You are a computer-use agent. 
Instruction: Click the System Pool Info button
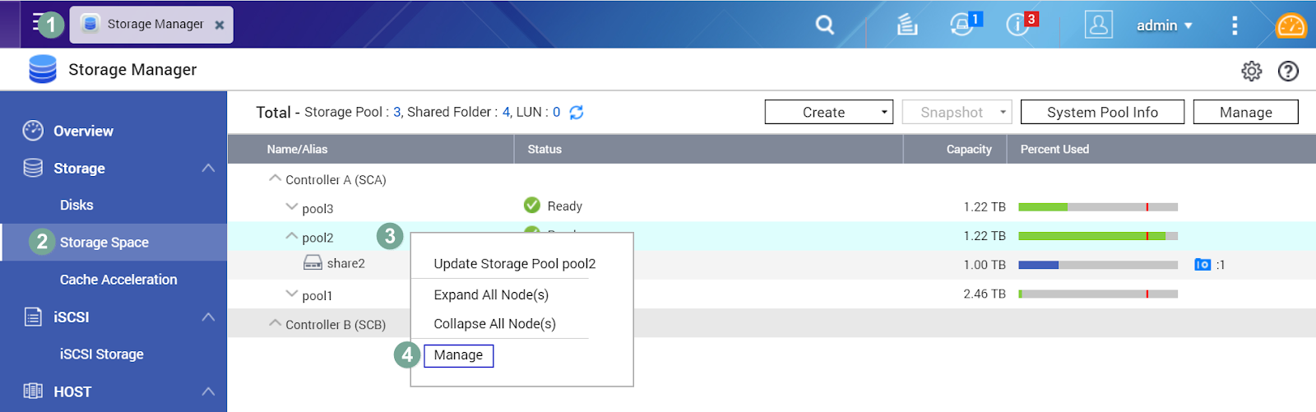coord(1101,113)
